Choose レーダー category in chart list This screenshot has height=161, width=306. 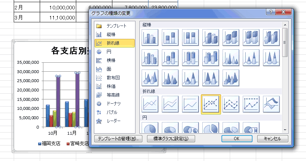tap(115, 121)
